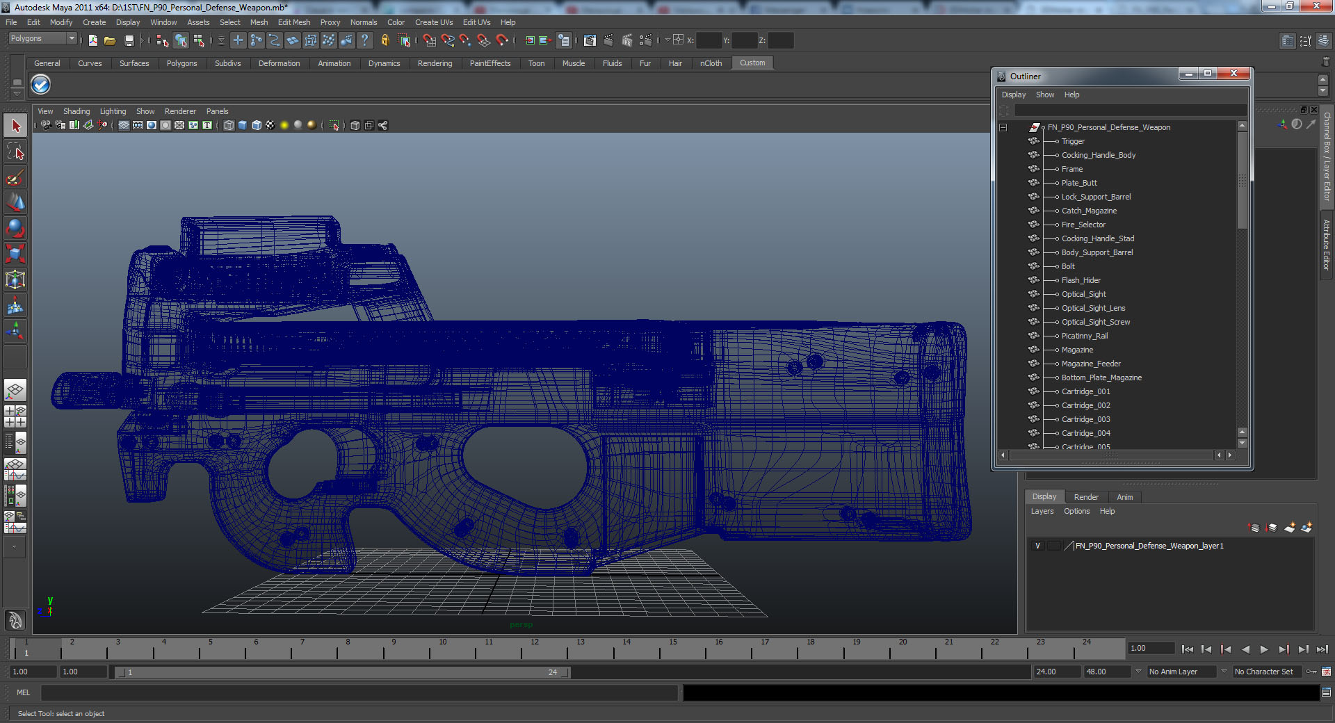Expand the toolbox bottom chevron
The width and height of the screenshot is (1335, 723).
15,546
